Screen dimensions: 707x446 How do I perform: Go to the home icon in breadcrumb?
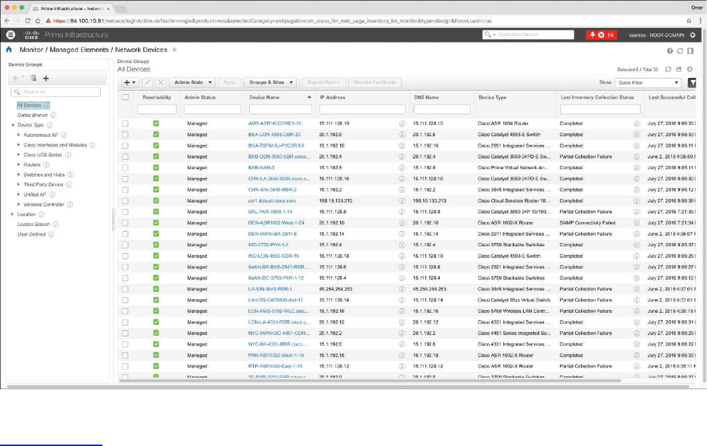pyautogui.click(x=9, y=49)
